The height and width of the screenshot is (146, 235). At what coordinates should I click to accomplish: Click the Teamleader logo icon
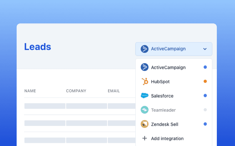144,110
